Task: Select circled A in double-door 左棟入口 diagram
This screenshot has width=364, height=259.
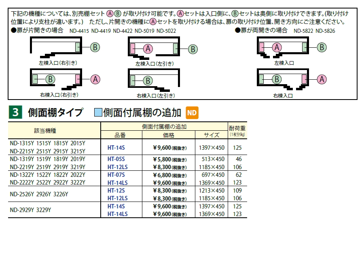Action: point(277,47)
